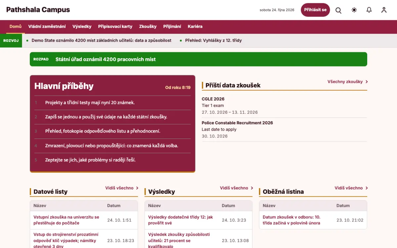Open ticker headline about 4200 míst základních učitelů

[102, 40]
